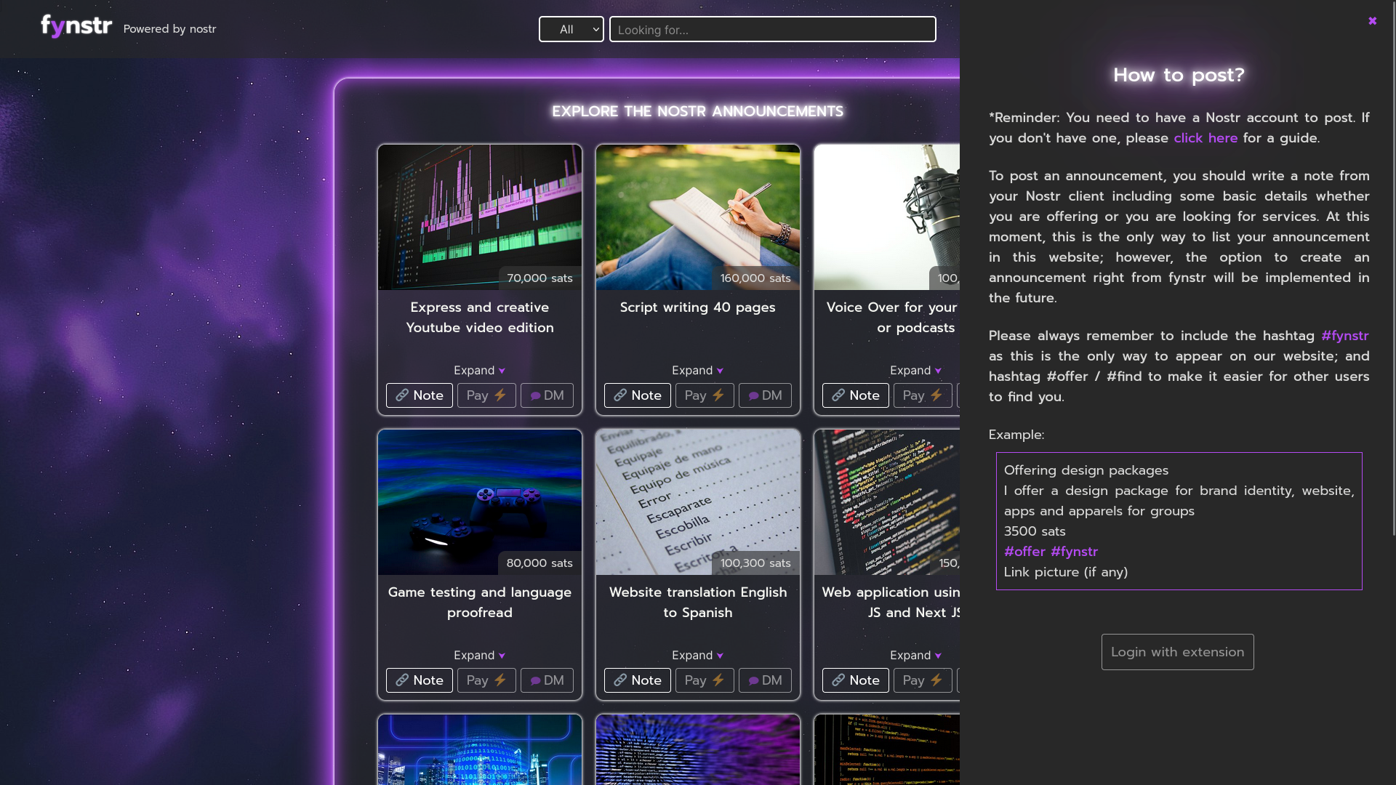Send DM for Website translation card
The image size is (1396, 785).
point(765,680)
